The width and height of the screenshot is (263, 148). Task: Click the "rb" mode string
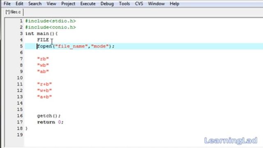pos(43,59)
